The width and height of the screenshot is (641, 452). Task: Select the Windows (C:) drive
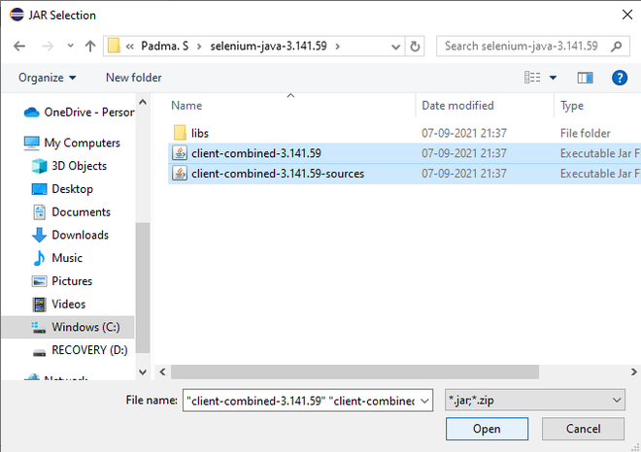[x=68, y=327]
